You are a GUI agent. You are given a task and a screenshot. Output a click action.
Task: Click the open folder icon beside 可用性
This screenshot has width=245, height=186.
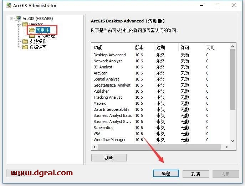pos(32,30)
